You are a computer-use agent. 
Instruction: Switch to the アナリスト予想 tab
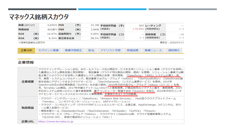click(x=110, y=50)
